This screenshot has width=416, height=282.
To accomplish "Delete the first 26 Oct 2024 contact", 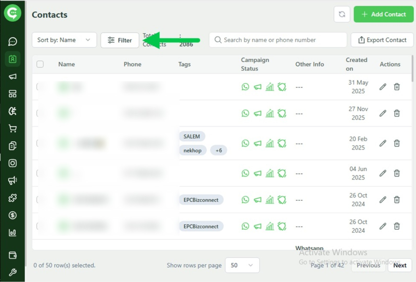I will [397, 200].
